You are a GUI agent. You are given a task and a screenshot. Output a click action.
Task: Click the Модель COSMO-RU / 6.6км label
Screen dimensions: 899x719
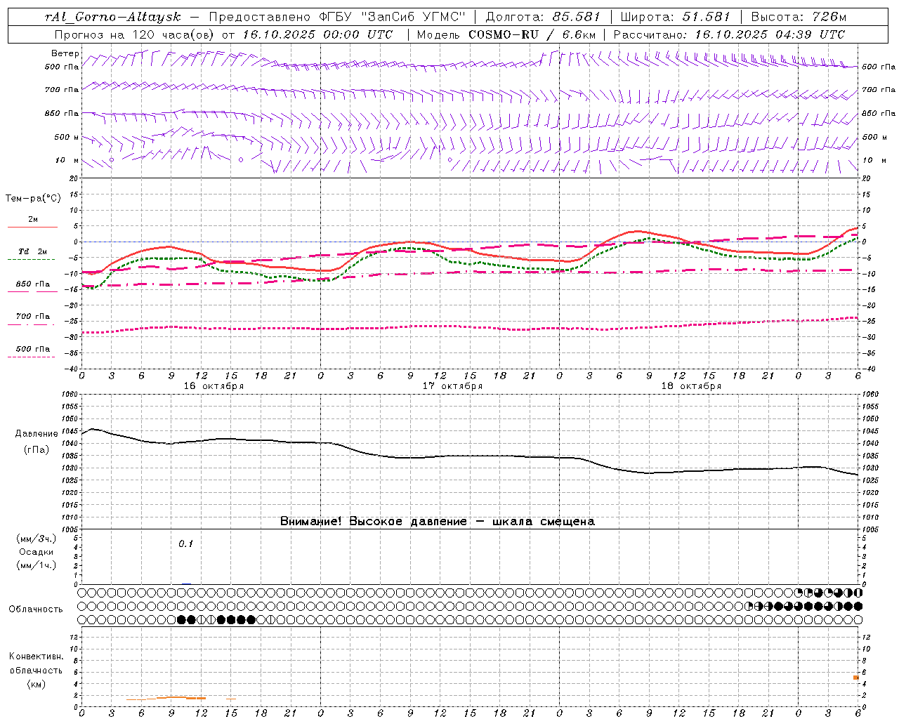tap(506, 34)
